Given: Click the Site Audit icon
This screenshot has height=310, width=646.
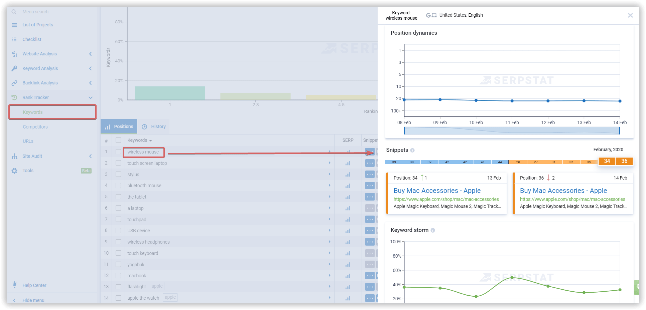Looking at the screenshot, I should [x=14, y=156].
